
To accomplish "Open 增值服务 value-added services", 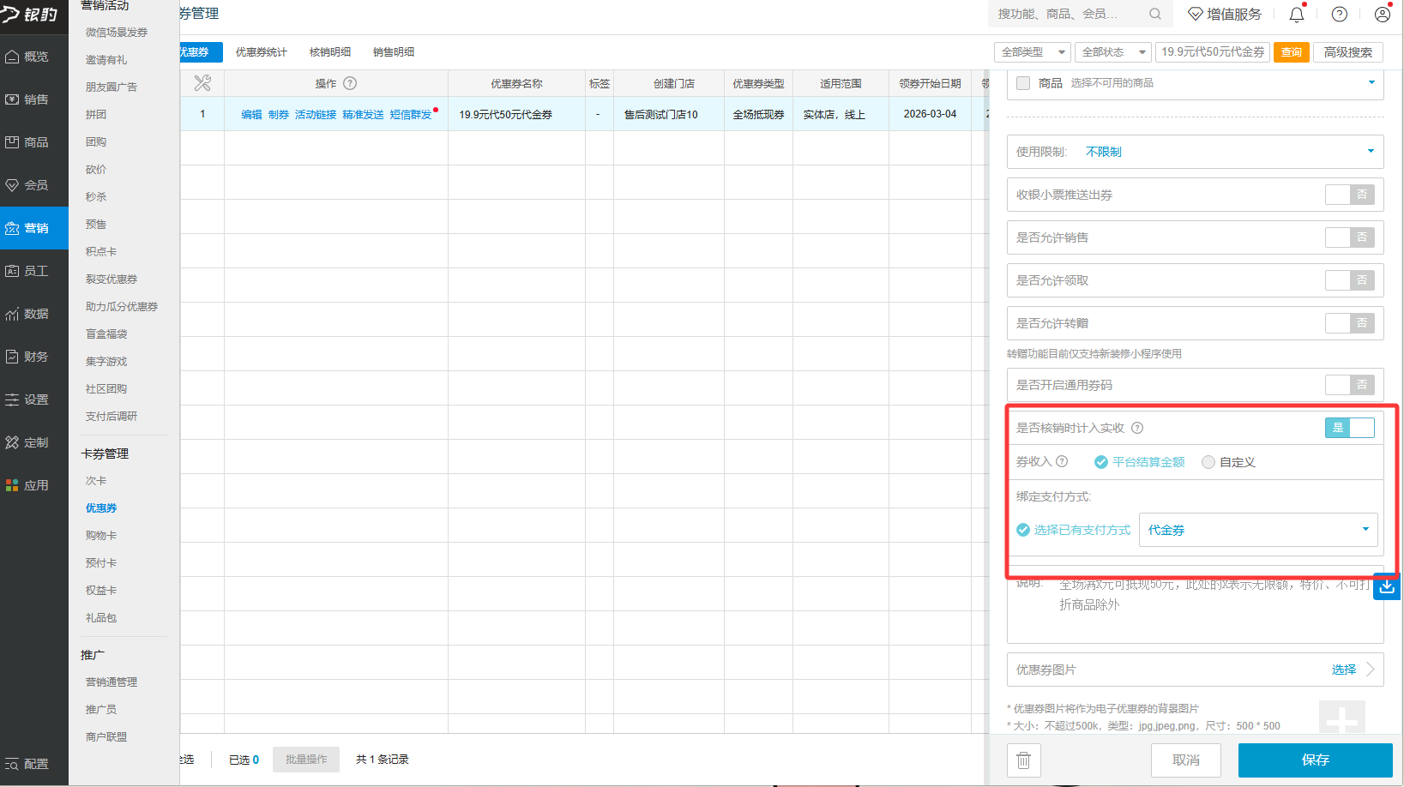I will (x=1225, y=14).
